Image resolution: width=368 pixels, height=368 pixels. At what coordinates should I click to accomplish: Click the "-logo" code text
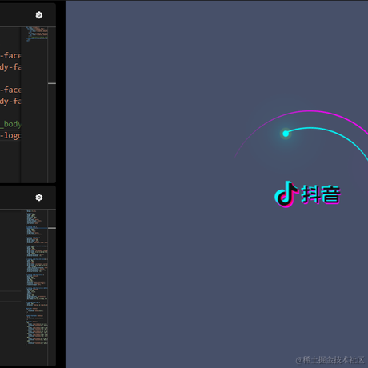click(10, 135)
